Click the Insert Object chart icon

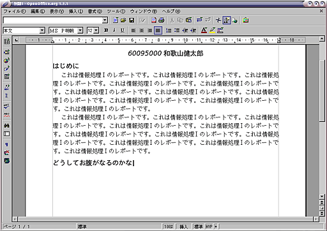coord(6,60)
